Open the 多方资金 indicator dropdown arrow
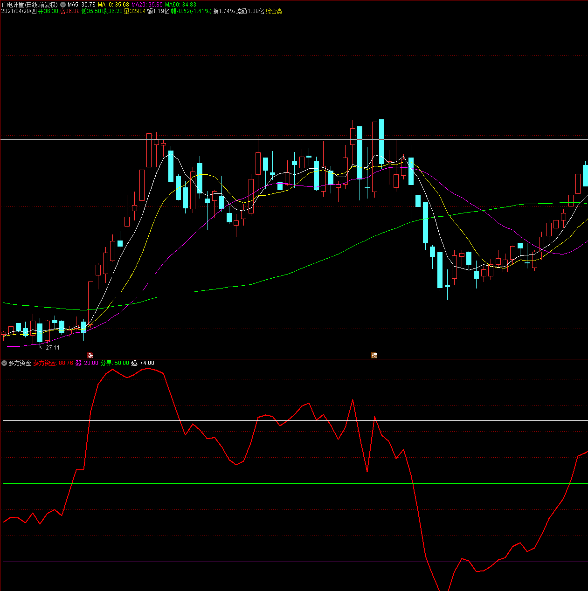Screen dimensions: 588x591 4,363
